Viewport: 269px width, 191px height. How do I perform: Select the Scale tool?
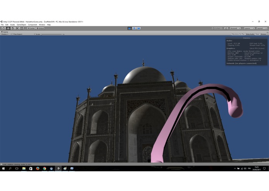coord(17,28)
